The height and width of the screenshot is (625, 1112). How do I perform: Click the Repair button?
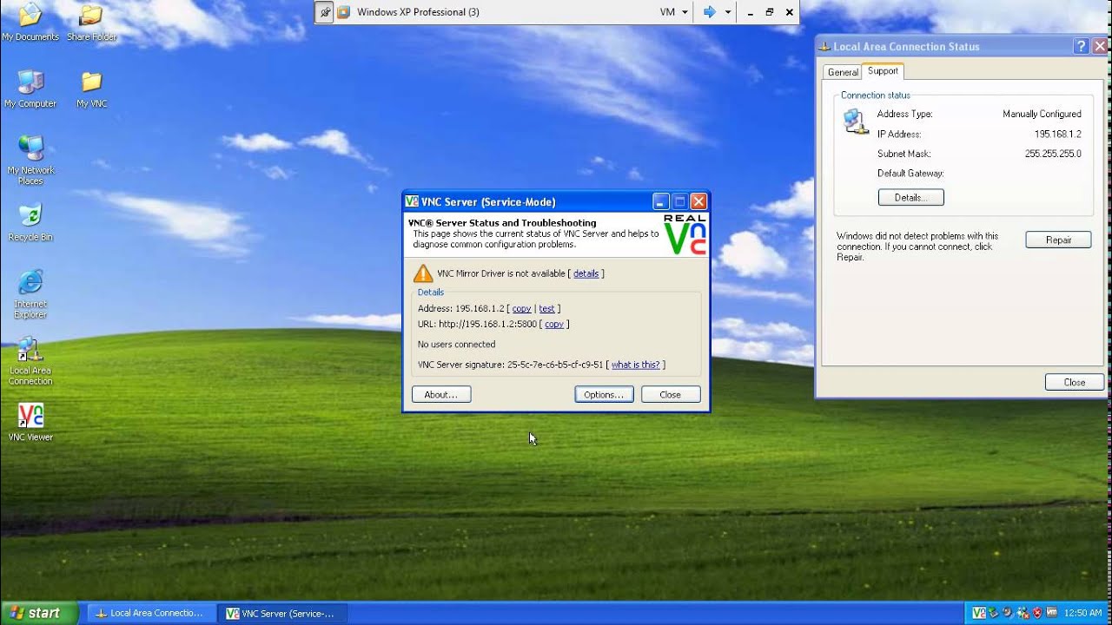1058,240
